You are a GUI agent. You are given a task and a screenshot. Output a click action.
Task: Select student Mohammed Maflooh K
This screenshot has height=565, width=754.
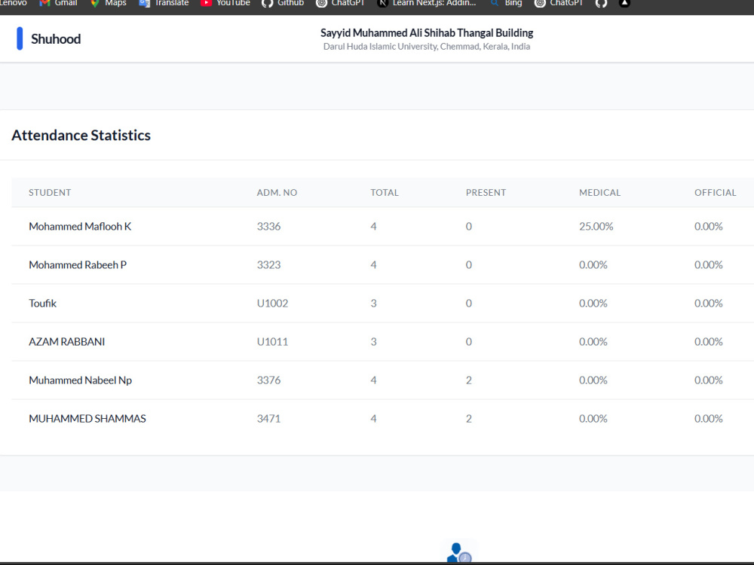pos(80,226)
